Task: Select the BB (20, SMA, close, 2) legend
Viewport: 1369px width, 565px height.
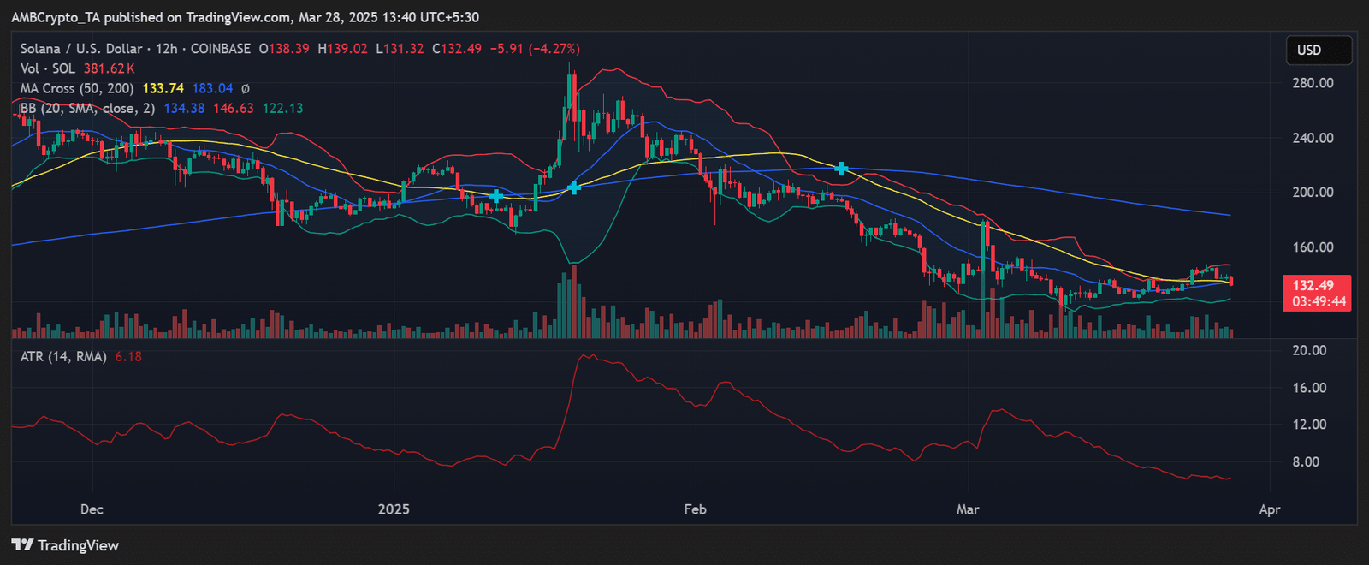Action: click(x=88, y=108)
